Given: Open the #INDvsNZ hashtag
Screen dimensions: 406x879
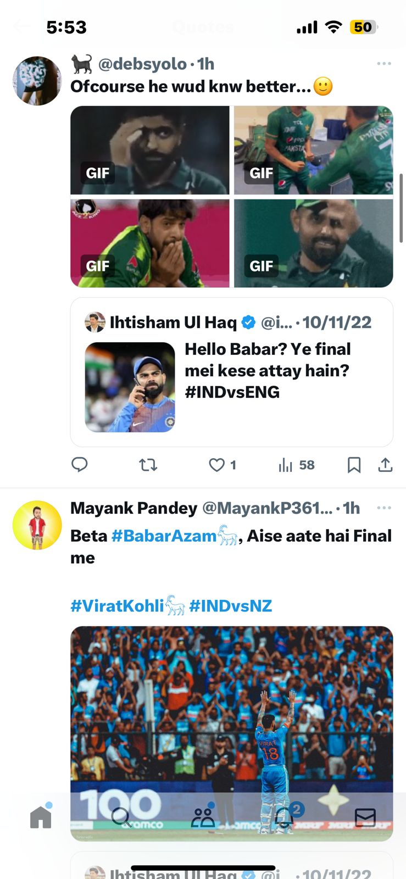Looking at the screenshot, I should 230,606.
